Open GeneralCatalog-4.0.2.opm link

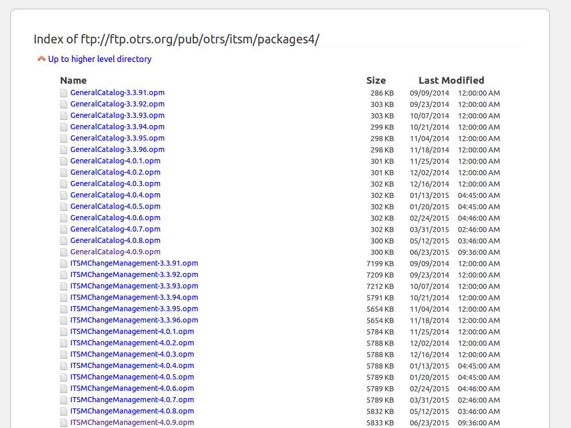(x=115, y=172)
